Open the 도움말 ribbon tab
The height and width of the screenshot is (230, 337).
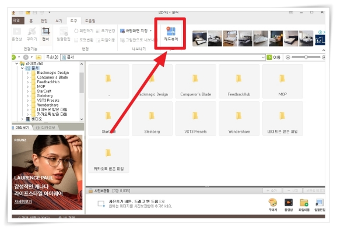[90, 20]
